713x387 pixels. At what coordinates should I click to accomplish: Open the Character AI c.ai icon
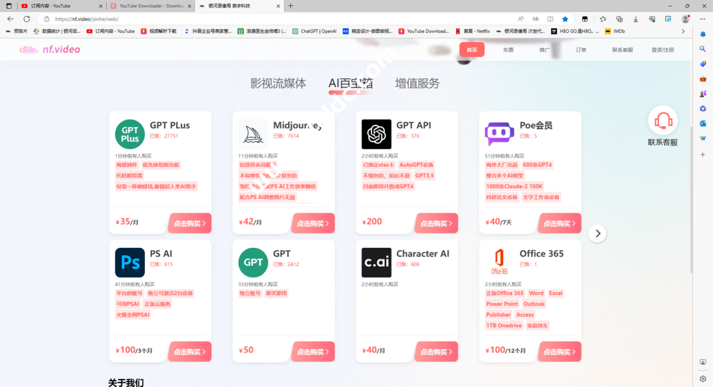click(377, 263)
